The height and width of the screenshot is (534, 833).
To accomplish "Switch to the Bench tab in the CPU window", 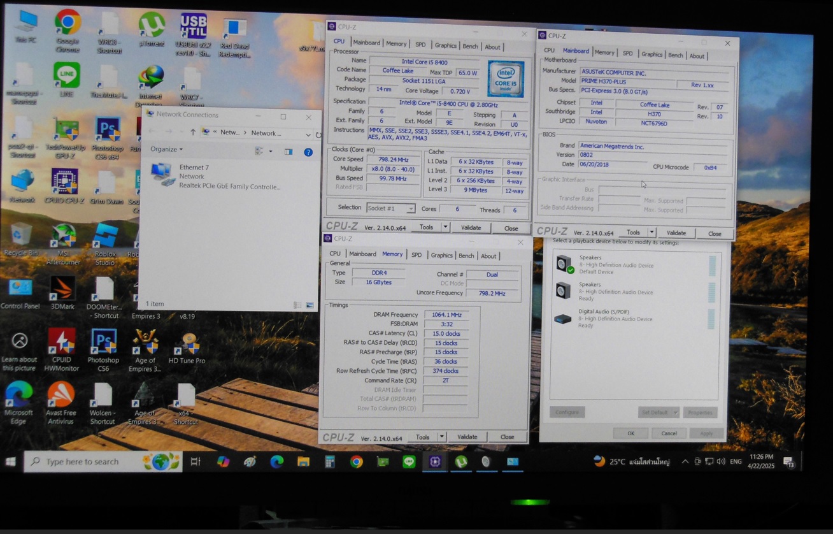I will tap(470, 47).
